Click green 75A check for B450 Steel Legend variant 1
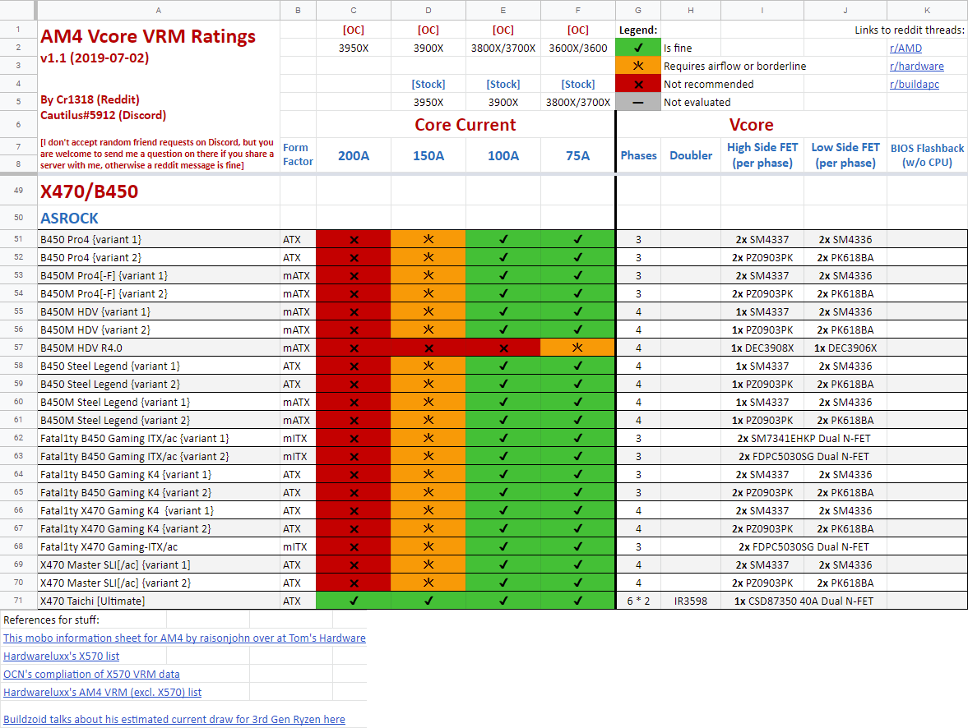Screen dimensions: 968x728 (578, 366)
